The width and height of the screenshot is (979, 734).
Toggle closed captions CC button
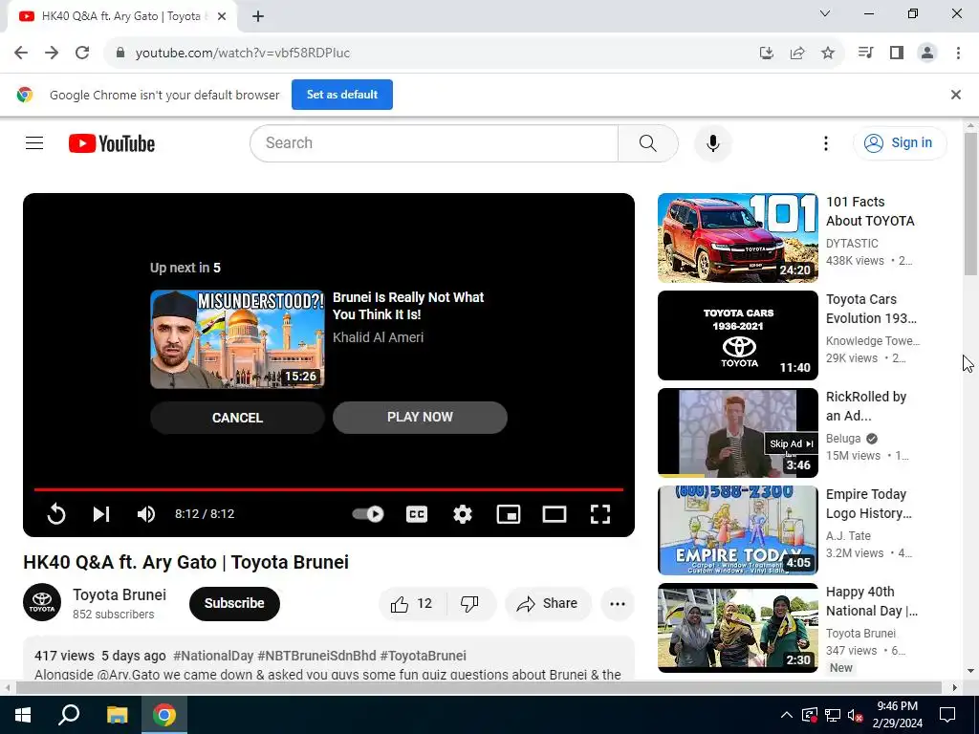[417, 513]
